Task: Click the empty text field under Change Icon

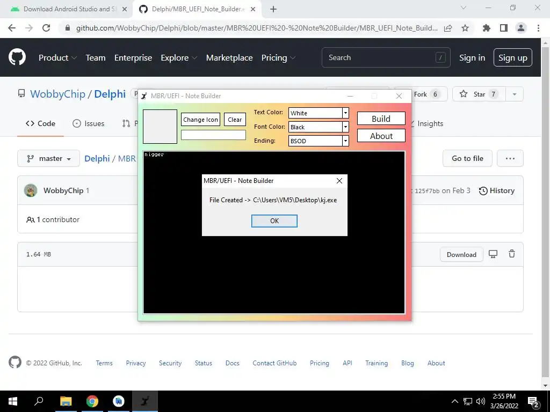Action: point(213,135)
